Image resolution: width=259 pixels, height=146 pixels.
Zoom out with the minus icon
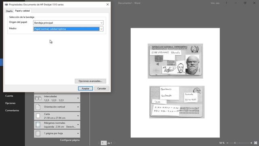click(227, 143)
